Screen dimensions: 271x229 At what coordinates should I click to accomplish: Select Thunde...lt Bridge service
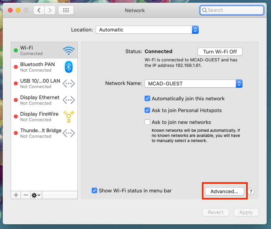(x=44, y=133)
